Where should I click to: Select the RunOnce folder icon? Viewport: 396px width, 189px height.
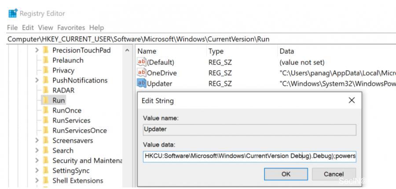(x=45, y=111)
